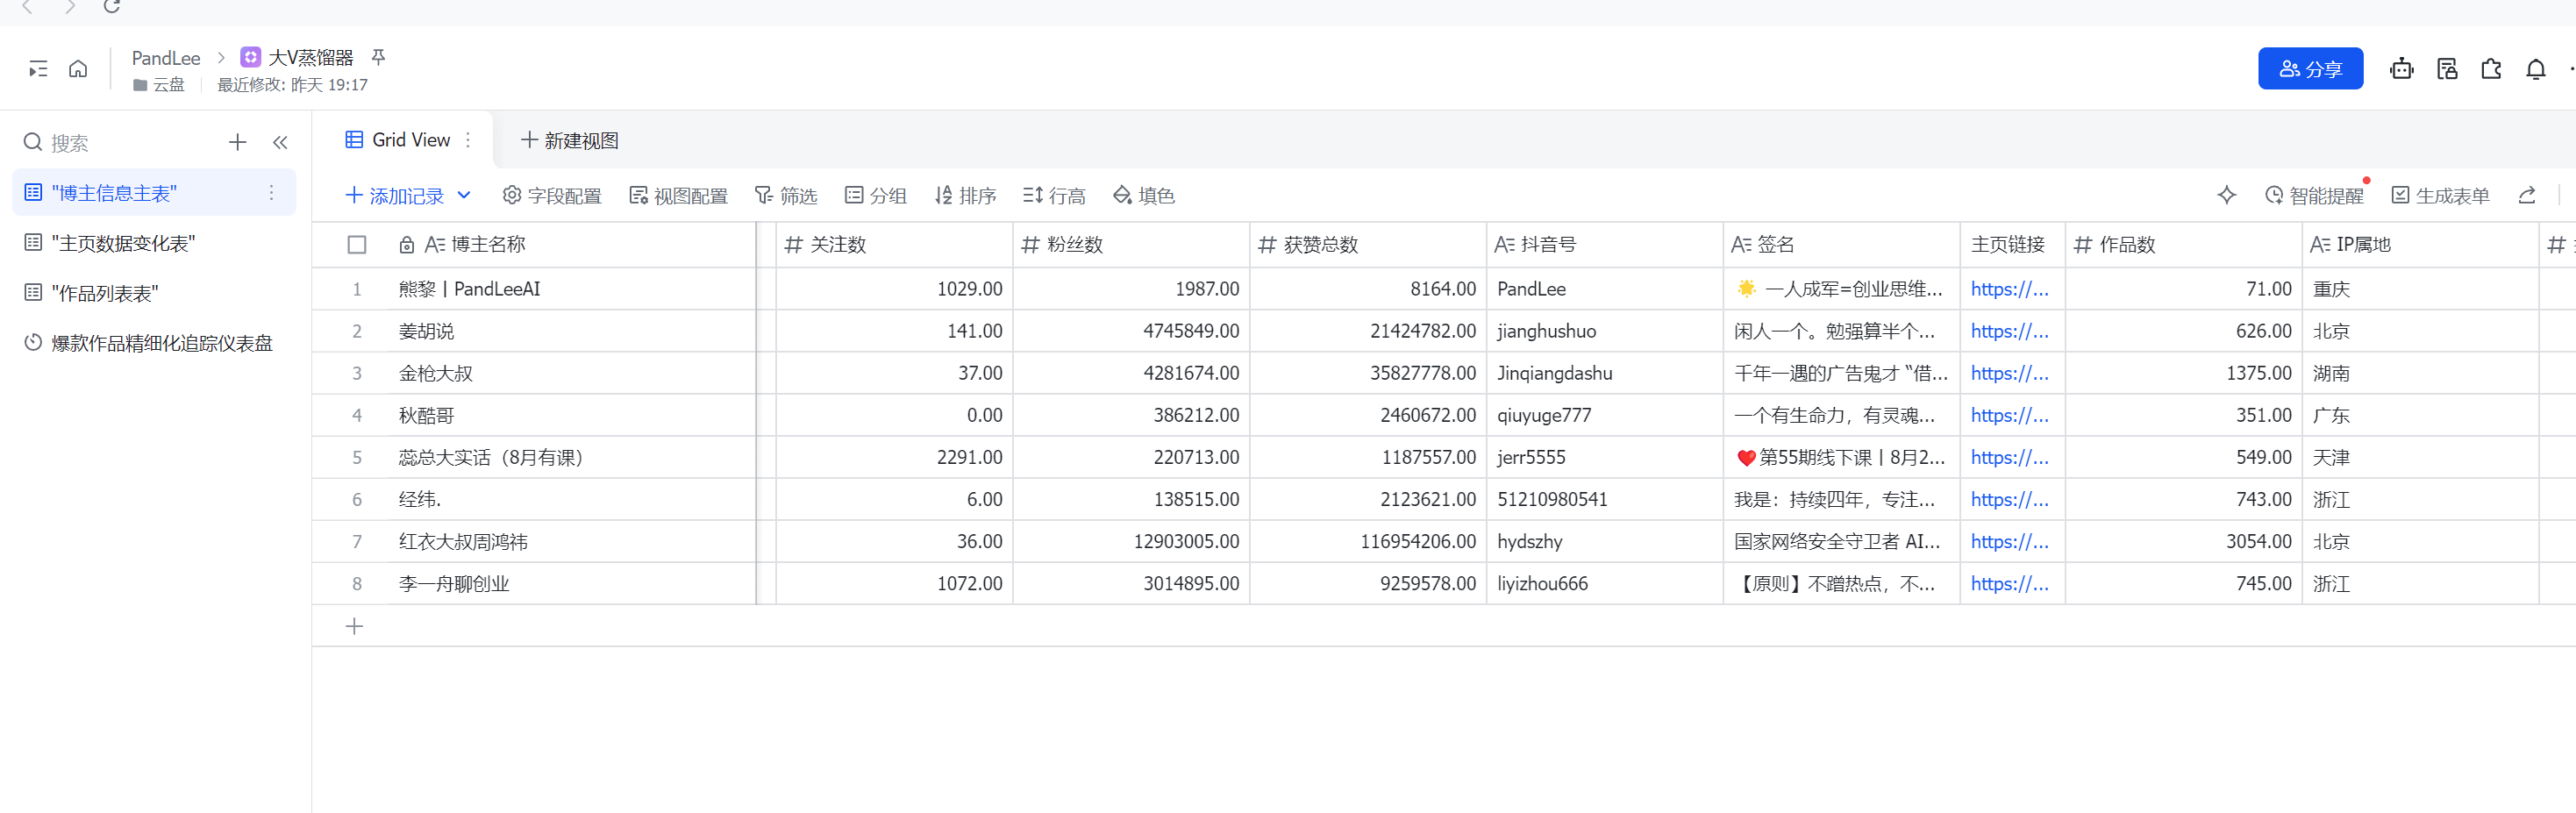The image size is (2576, 813).
Task: Click the document template icon near bell
Action: click(x=2447, y=69)
